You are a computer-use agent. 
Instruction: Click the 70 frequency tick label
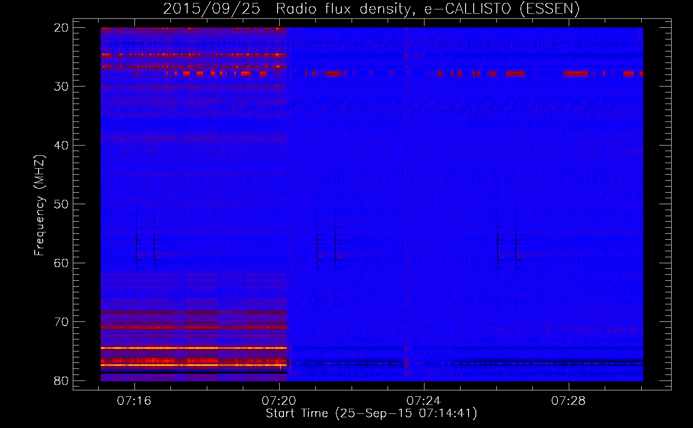tap(61, 322)
